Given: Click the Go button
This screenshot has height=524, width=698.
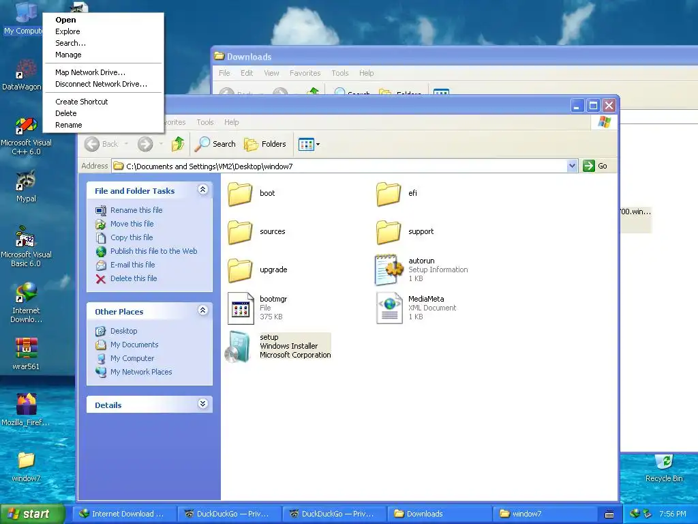Looking at the screenshot, I should [596, 166].
